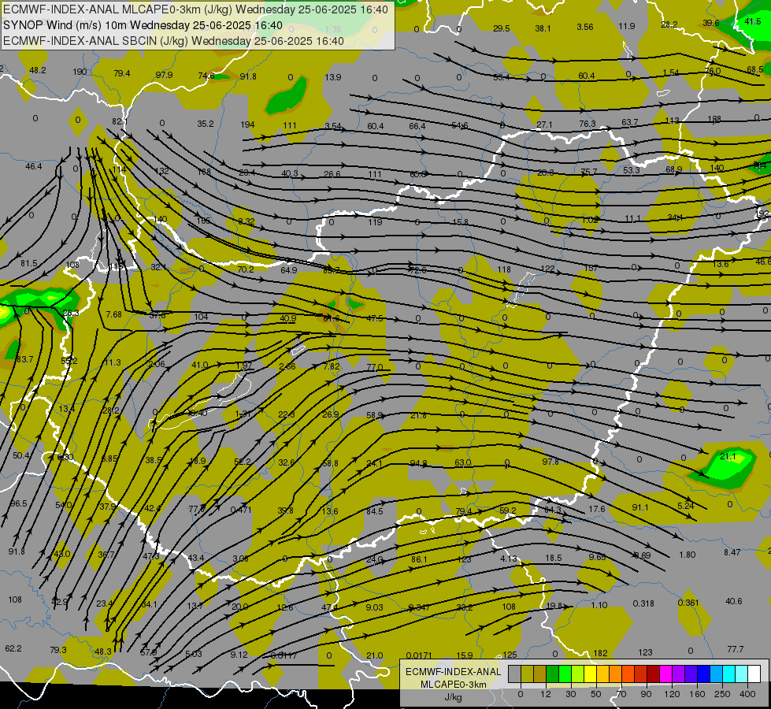
Task: Click the legend tick label '160'
Action: pos(697,694)
